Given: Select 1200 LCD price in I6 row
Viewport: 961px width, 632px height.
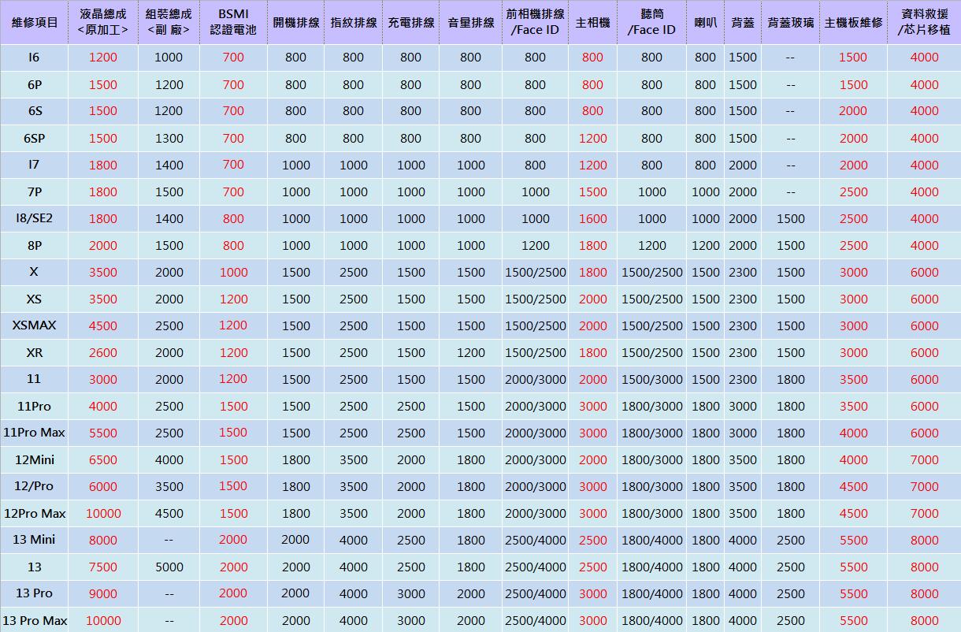Looking at the screenshot, I should [x=103, y=58].
